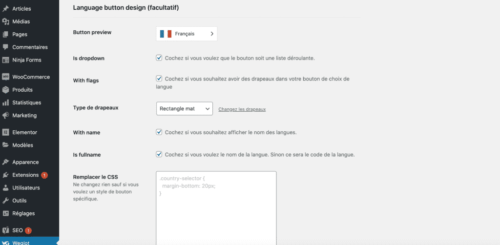Open Commentaires menu item
Screen dimensions: 500x245
[29, 47]
